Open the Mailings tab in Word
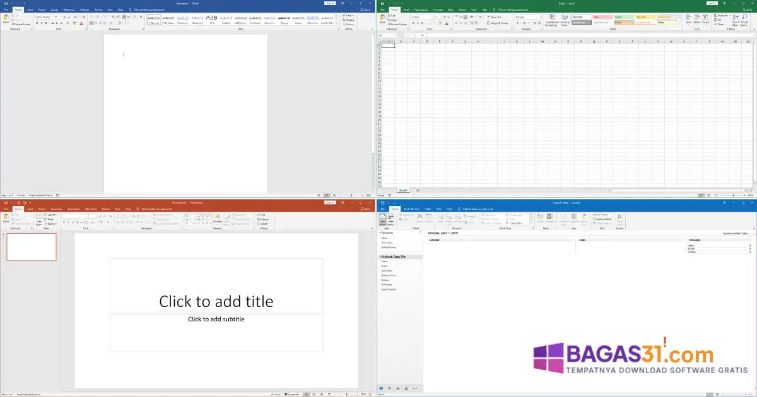Image resolution: width=757 pixels, height=397 pixels. 85,10
